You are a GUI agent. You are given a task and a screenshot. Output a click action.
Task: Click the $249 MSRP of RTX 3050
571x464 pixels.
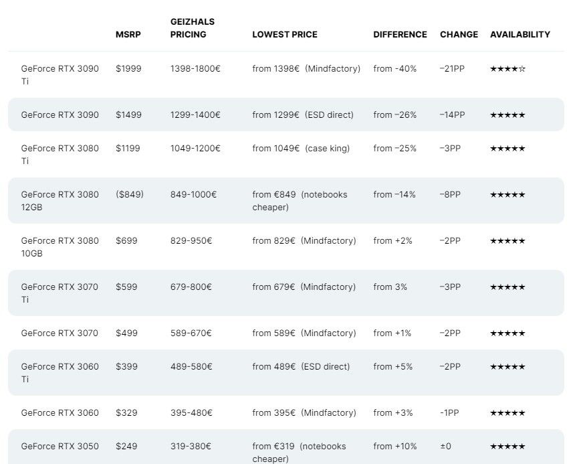coord(126,446)
